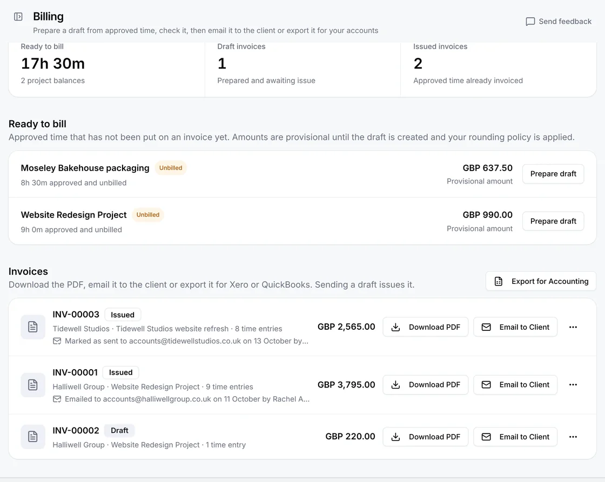This screenshot has width=605, height=482.
Task: Click the Unbilled badge on Website Redesign Project
Action: (x=148, y=215)
